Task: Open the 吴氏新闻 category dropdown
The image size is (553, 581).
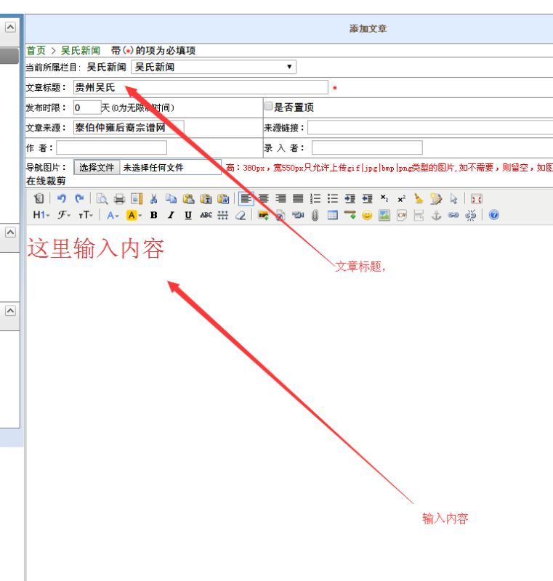Action: tap(214, 67)
